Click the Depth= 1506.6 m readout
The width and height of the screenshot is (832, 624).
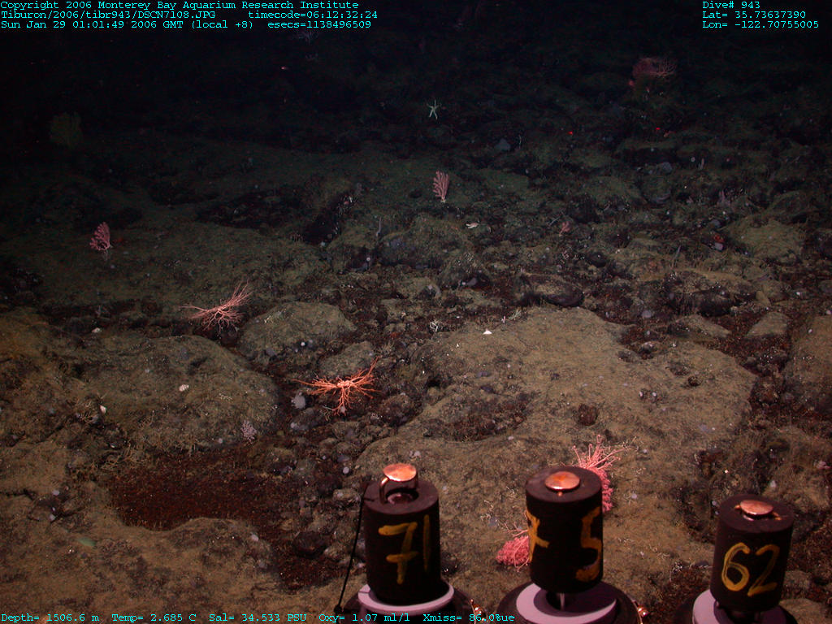[x=50, y=617]
